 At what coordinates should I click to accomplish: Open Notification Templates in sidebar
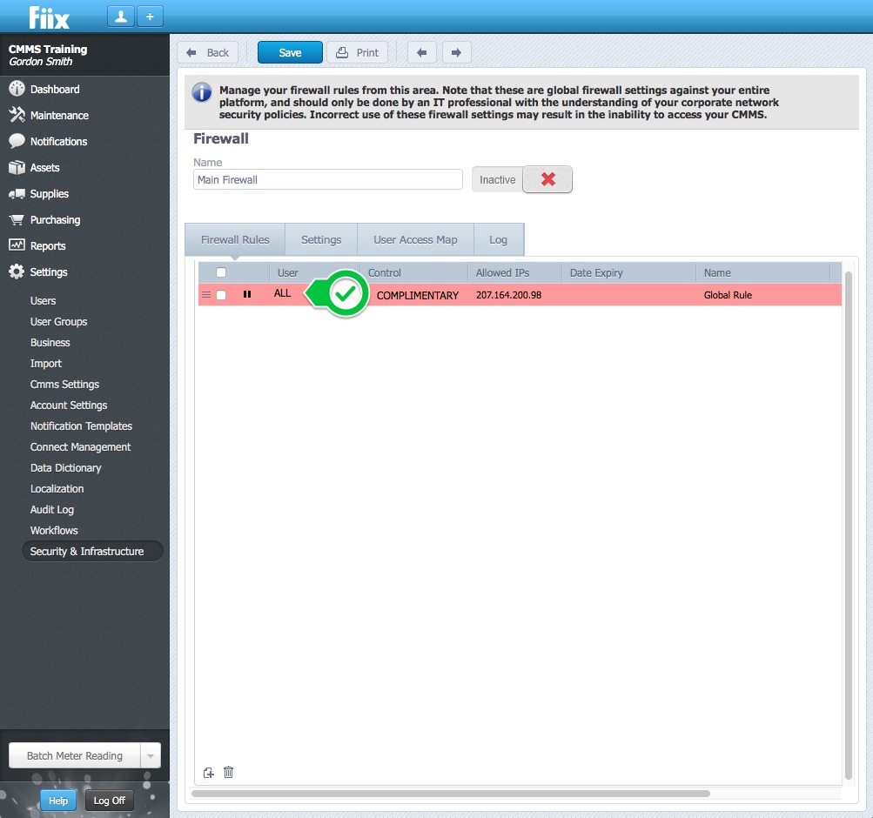[x=81, y=426]
